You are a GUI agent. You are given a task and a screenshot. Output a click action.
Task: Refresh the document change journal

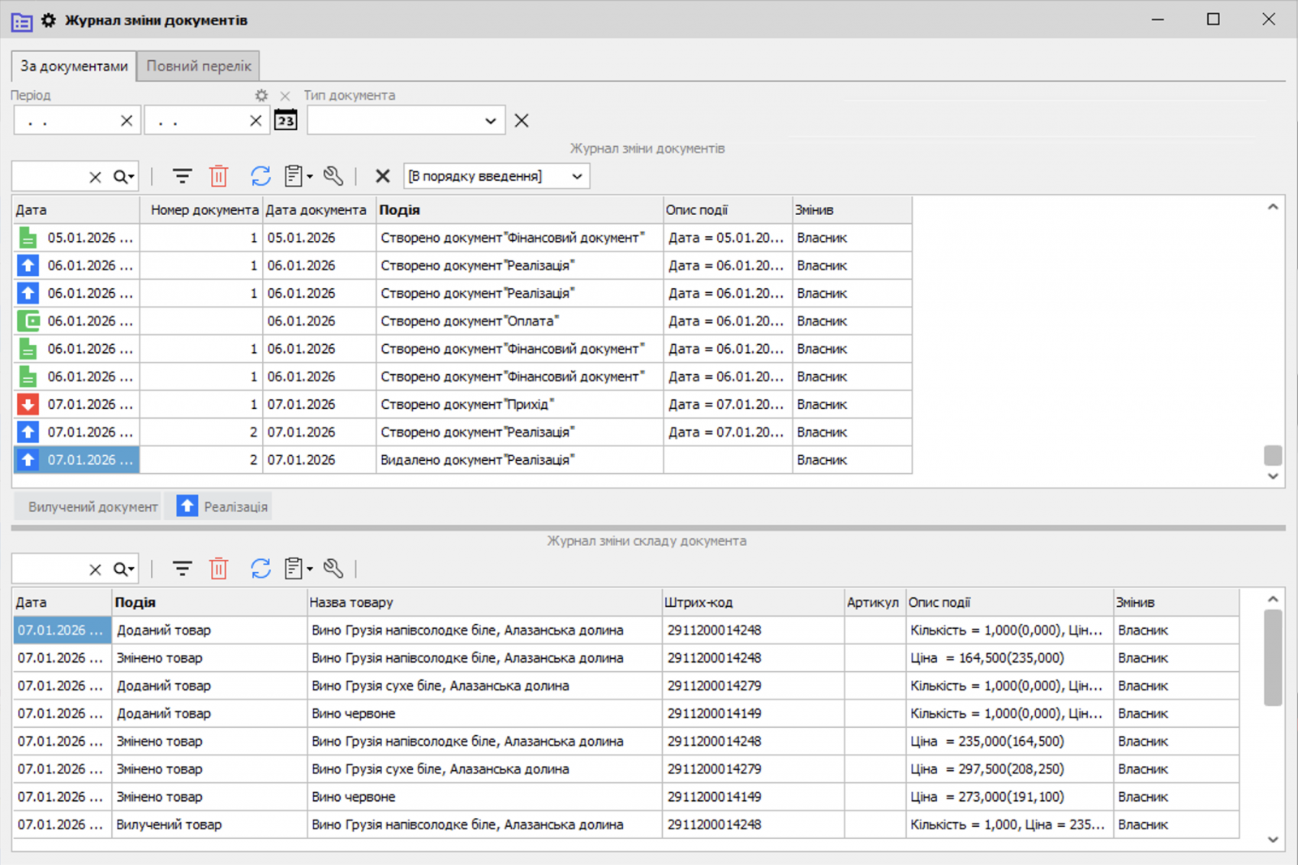tap(260, 176)
